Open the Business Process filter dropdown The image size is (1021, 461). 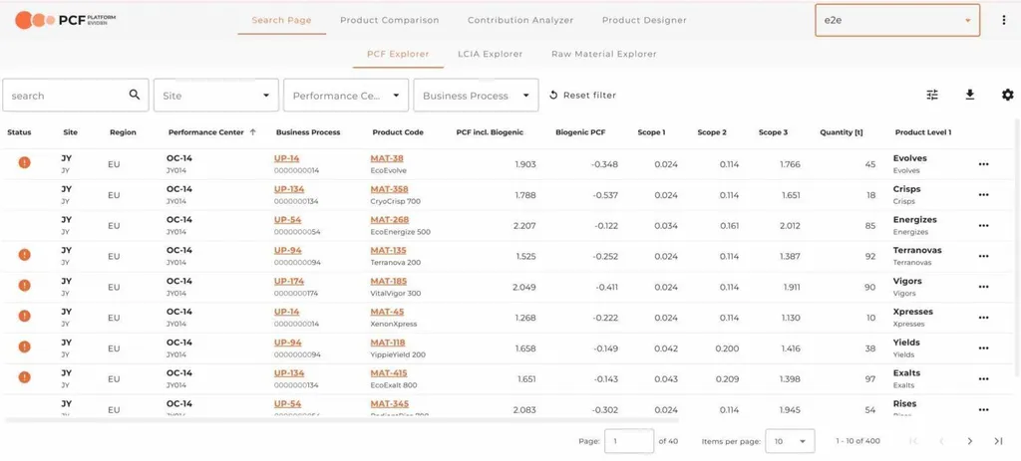point(476,95)
